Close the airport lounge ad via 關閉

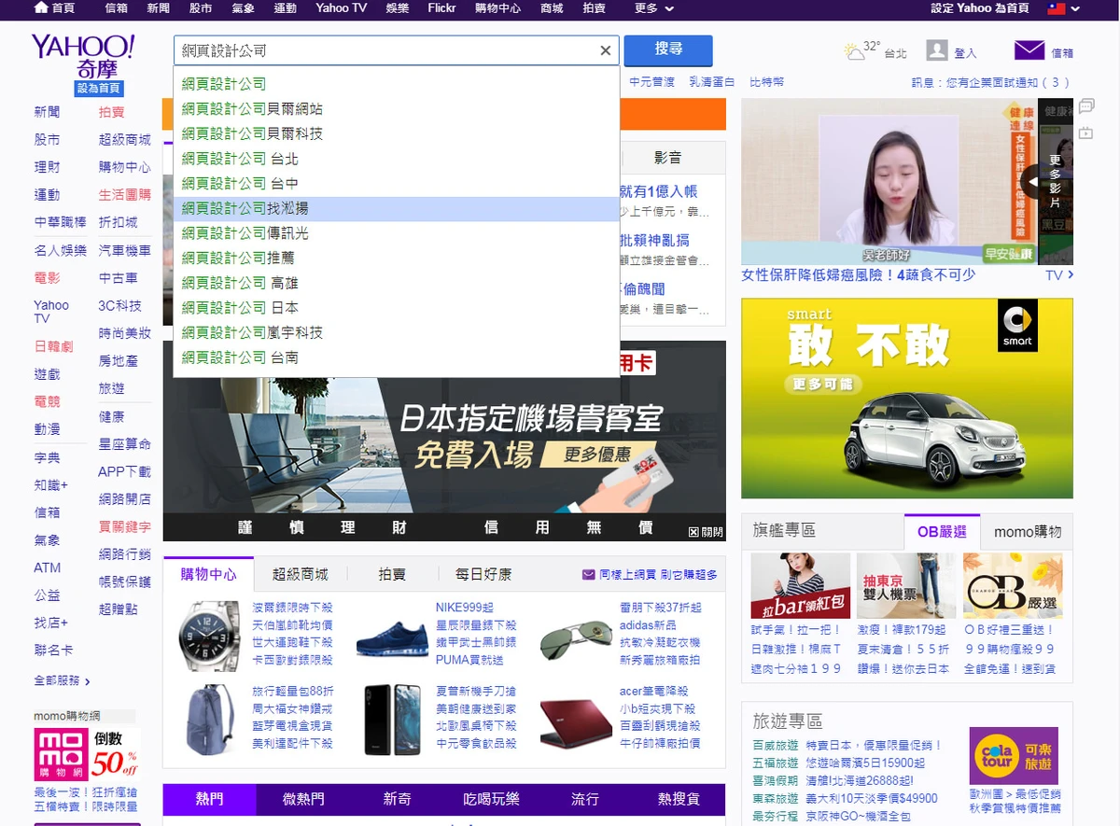coord(706,532)
